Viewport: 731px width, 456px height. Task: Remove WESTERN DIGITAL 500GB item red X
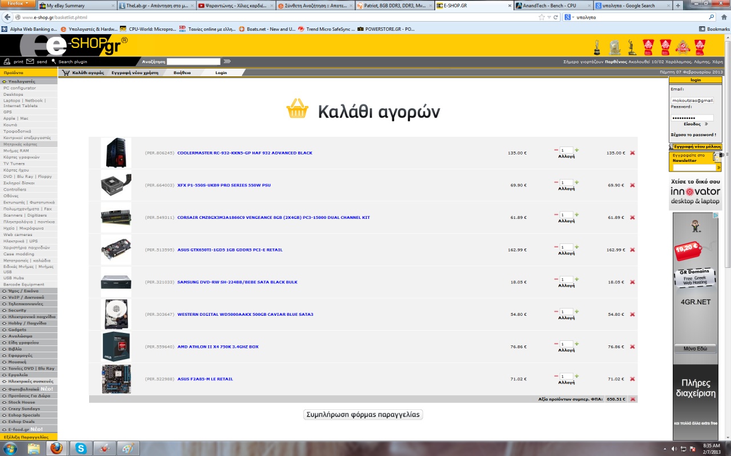point(632,315)
